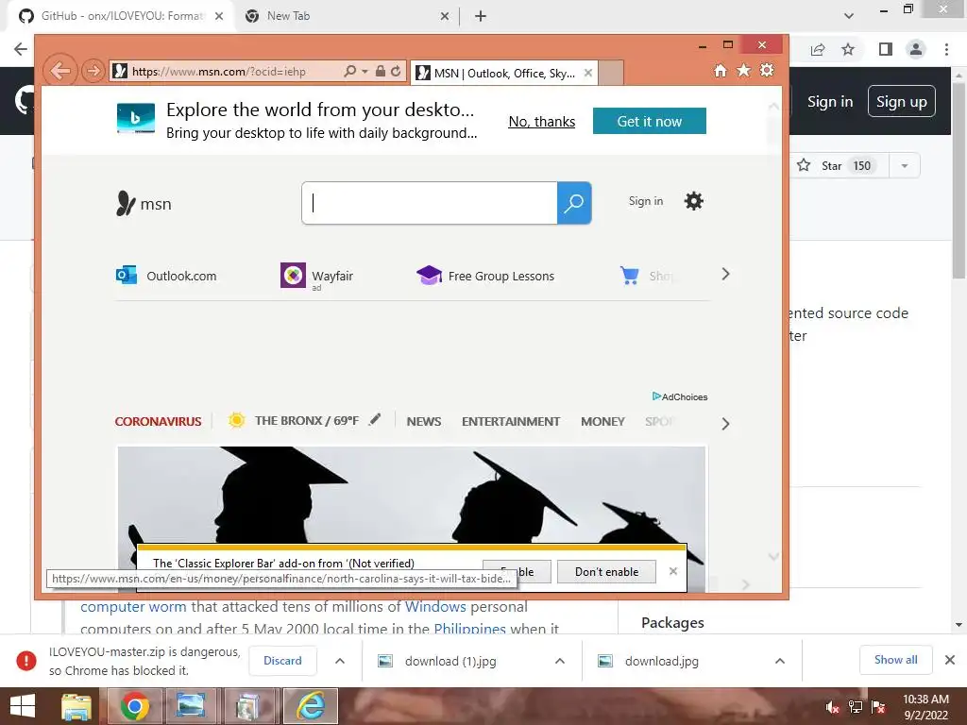Open the Free Group Lessons shortcut
The width and height of the screenshot is (967, 725).
coord(486,276)
